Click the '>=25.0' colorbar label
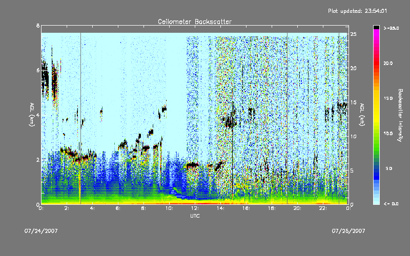The width and height of the screenshot is (410, 256). pyautogui.click(x=392, y=28)
